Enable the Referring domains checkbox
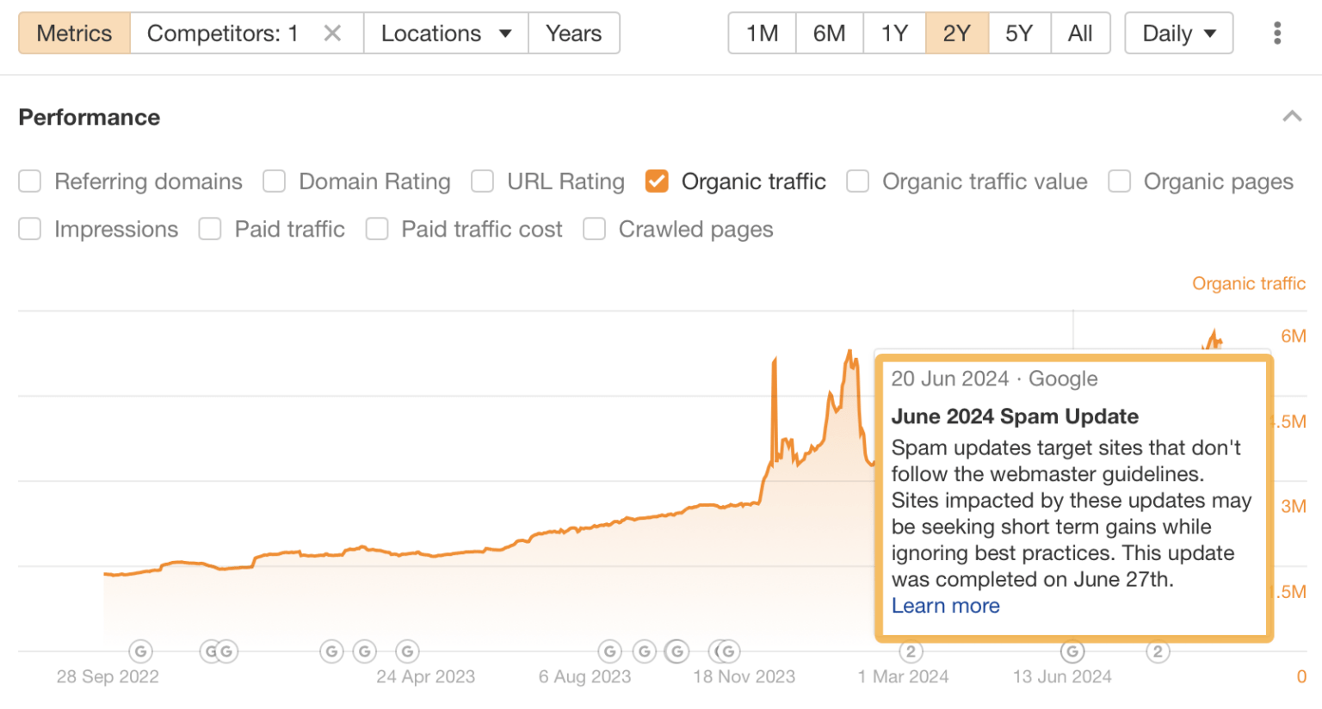The image size is (1322, 709). pos(30,182)
